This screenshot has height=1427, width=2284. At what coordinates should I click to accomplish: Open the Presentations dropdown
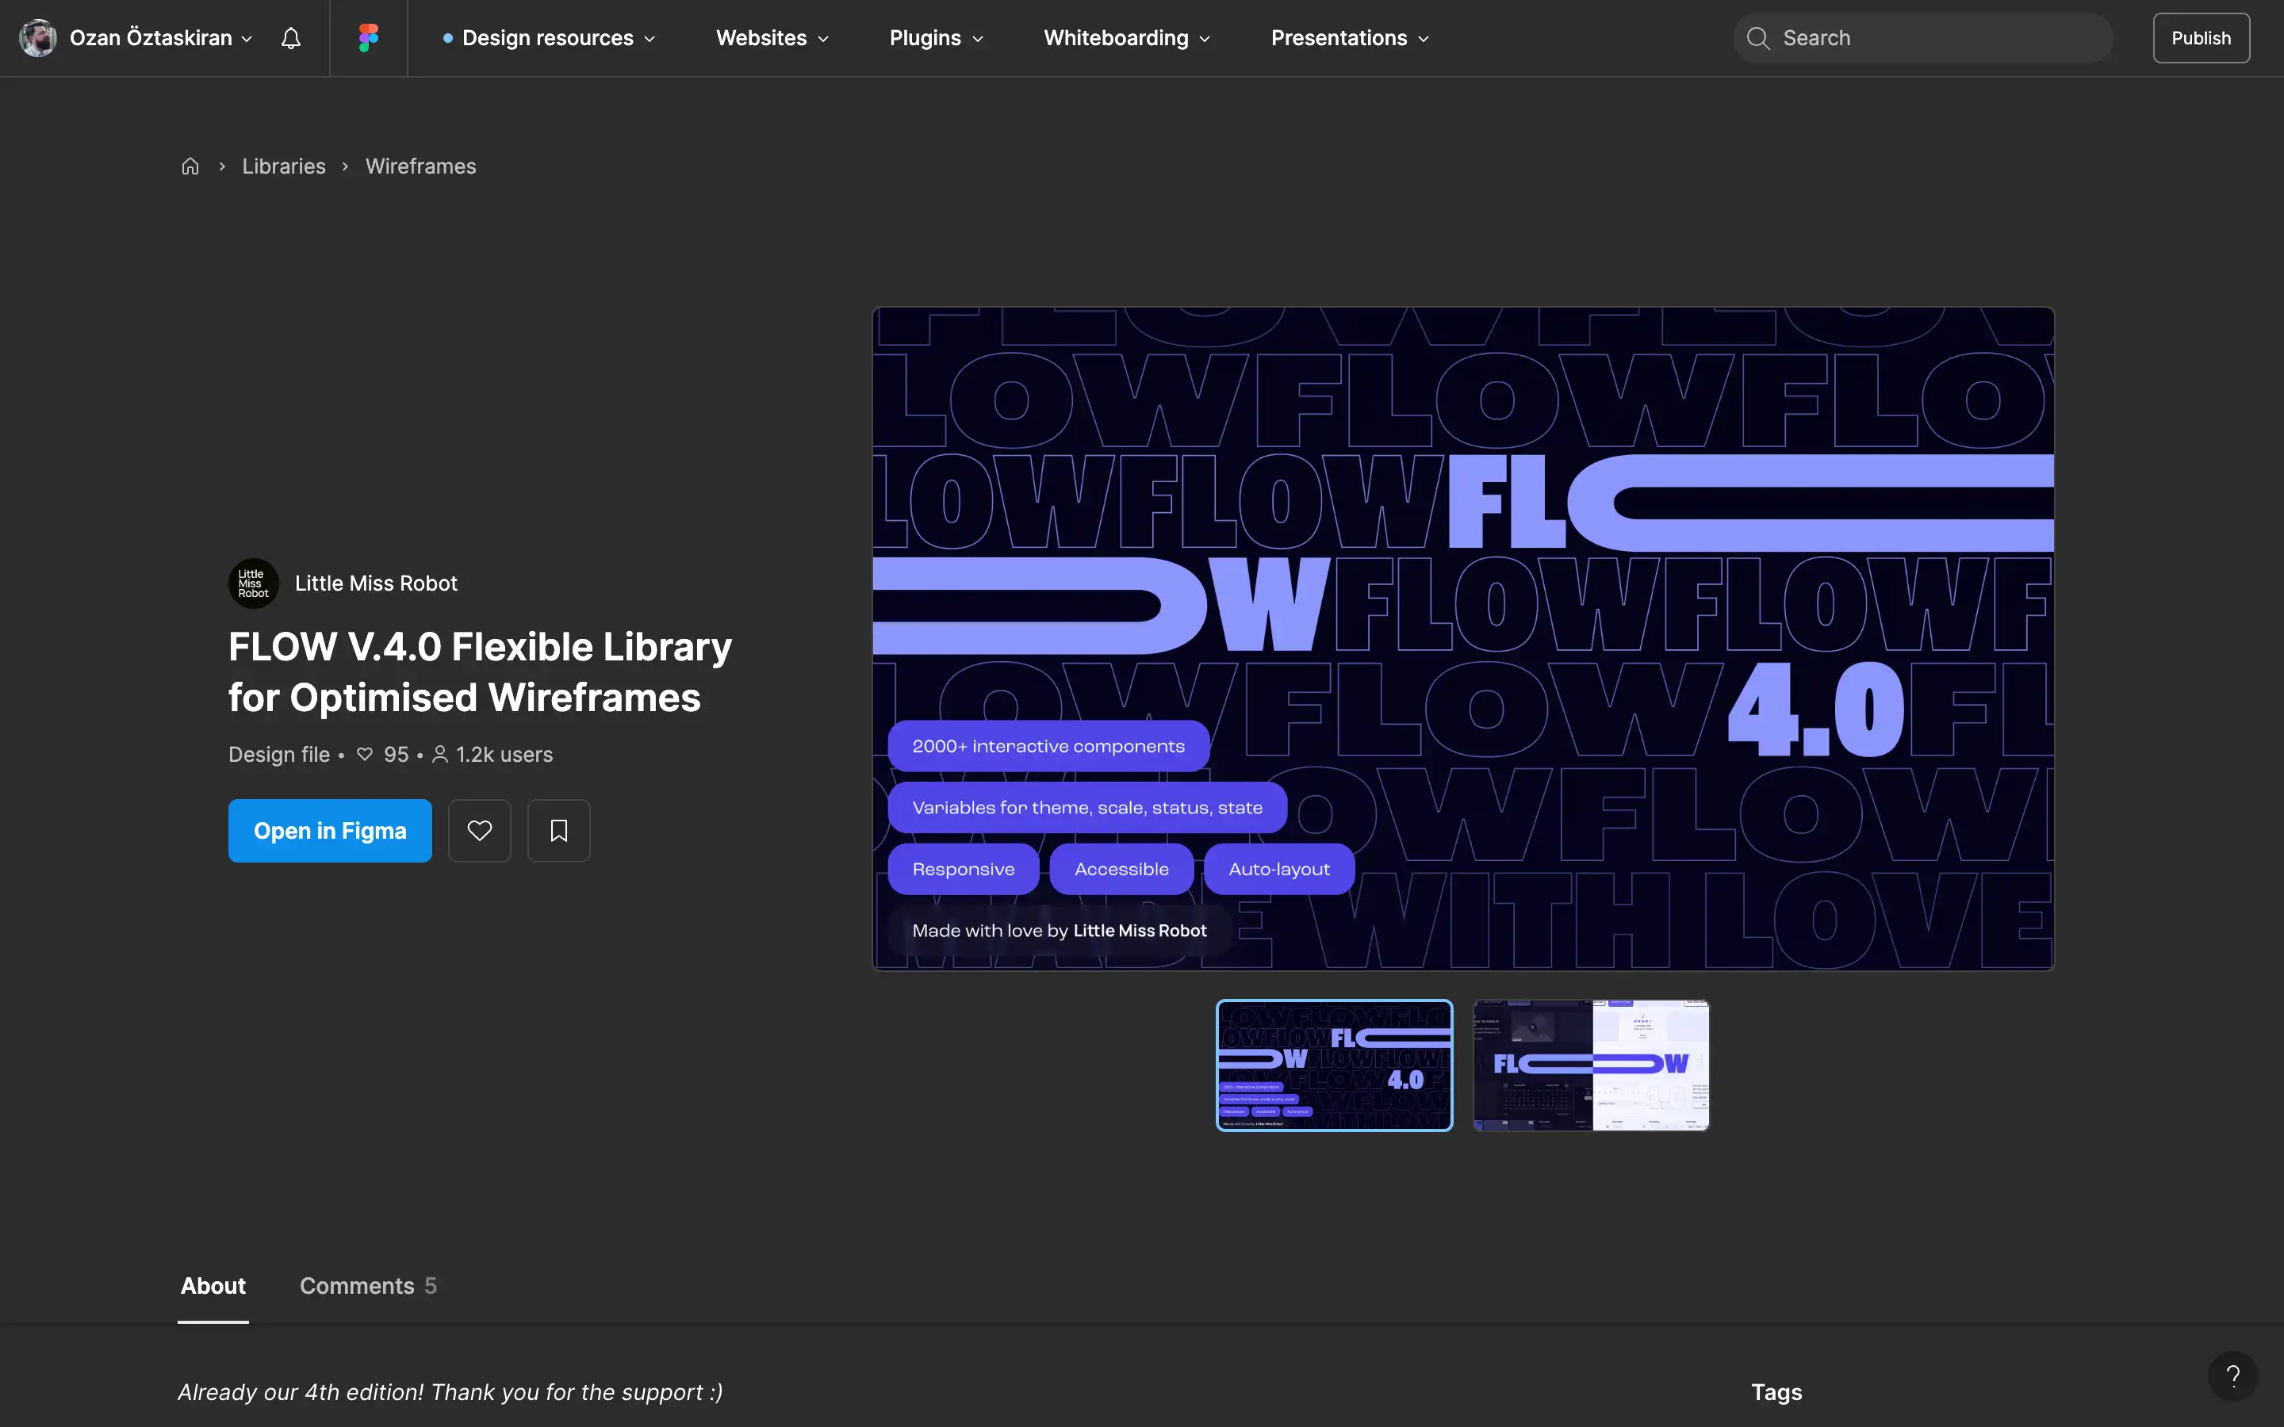pos(1350,38)
